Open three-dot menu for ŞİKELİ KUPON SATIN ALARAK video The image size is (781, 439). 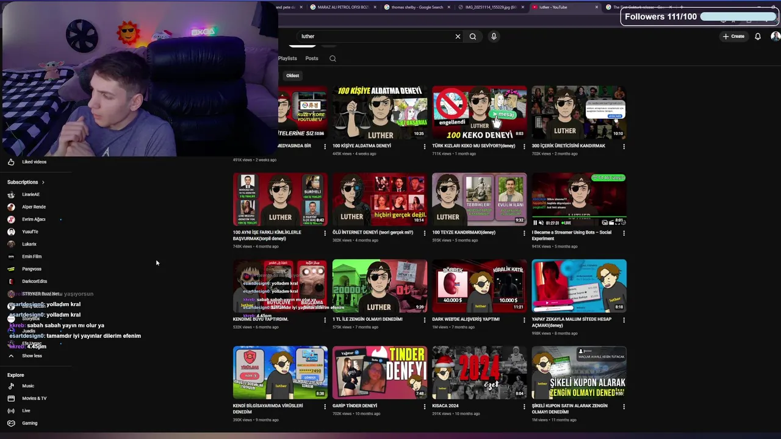click(x=624, y=406)
